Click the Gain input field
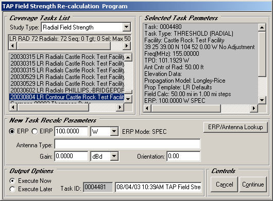The height and width of the screenshot is (201, 273). pos(71,156)
